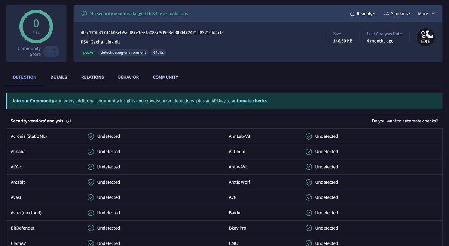Click the detect-debug-environment tag
This screenshot has width=449, height=246.
(x=123, y=52)
